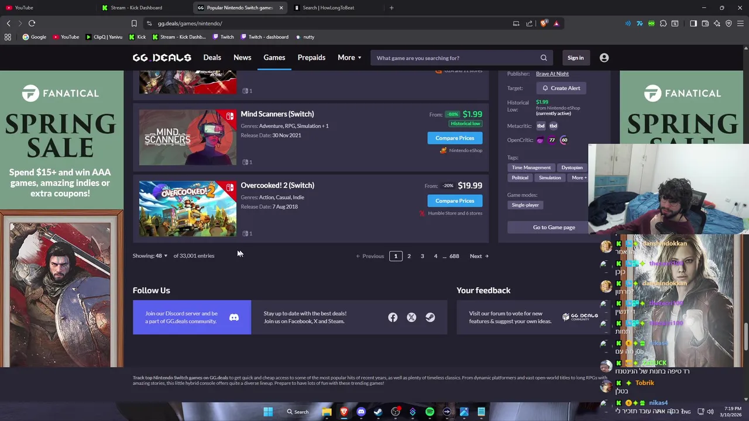
Task: Click the share page icon in address bar
Action: [530, 23]
